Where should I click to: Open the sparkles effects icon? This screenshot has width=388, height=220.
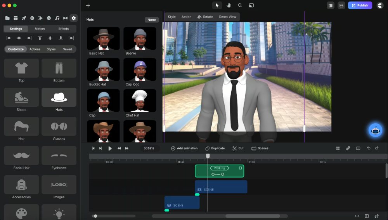click(40, 18)
